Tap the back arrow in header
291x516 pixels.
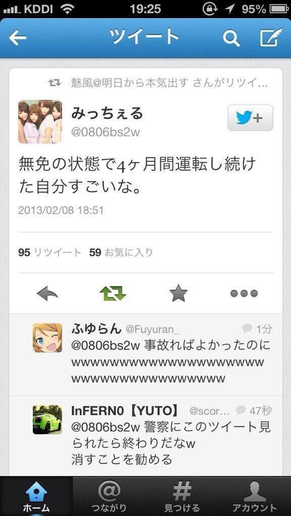18,38
